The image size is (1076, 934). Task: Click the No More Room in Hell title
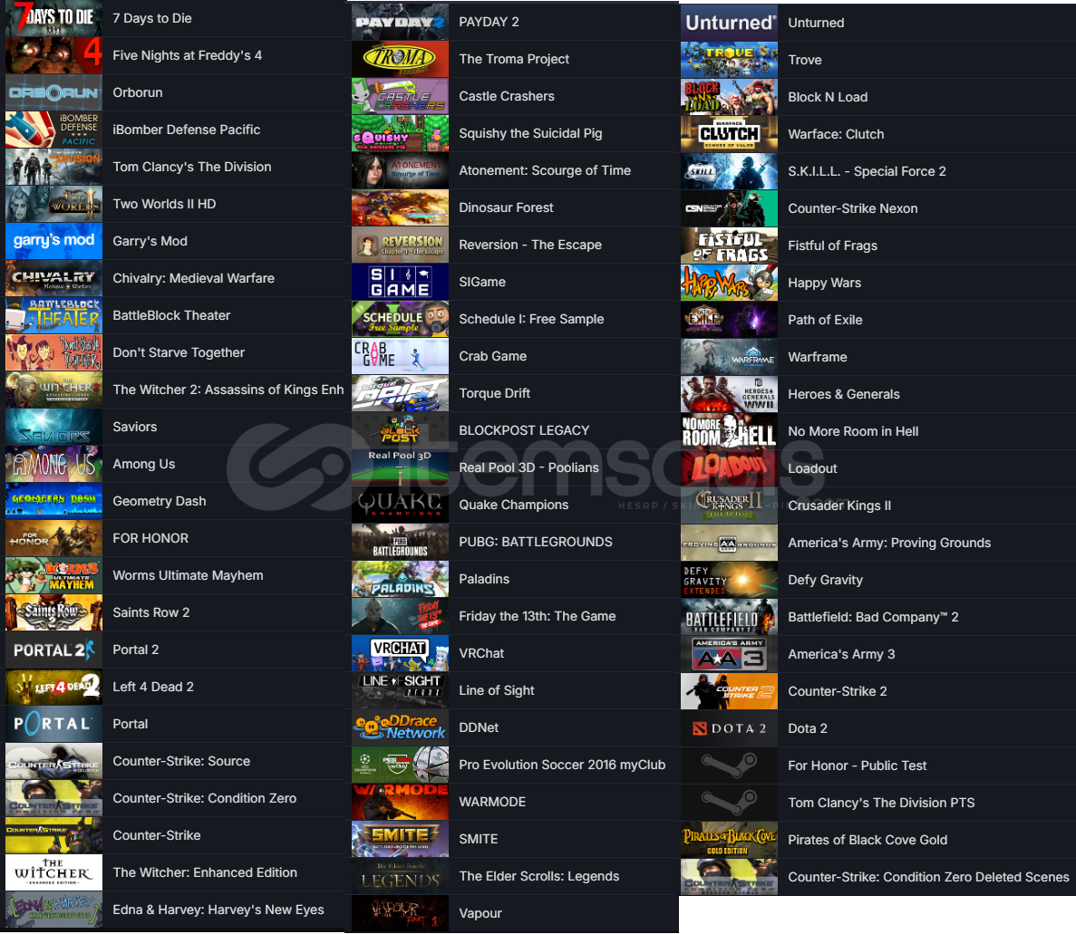point(853,431)
